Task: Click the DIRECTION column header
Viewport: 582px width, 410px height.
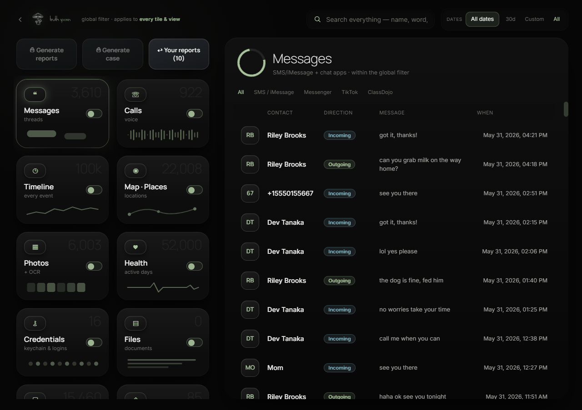Action: click(x=338, y=113)
